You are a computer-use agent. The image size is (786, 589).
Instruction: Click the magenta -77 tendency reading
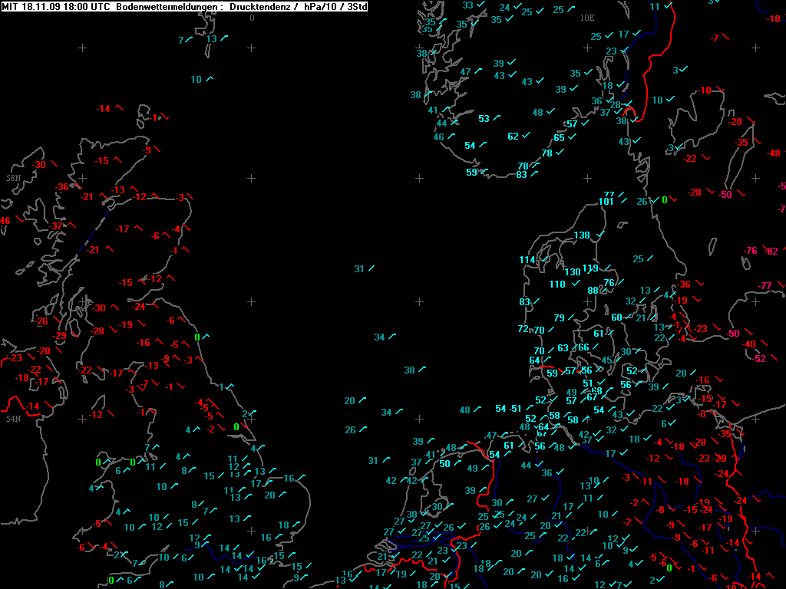click(765, 285)
